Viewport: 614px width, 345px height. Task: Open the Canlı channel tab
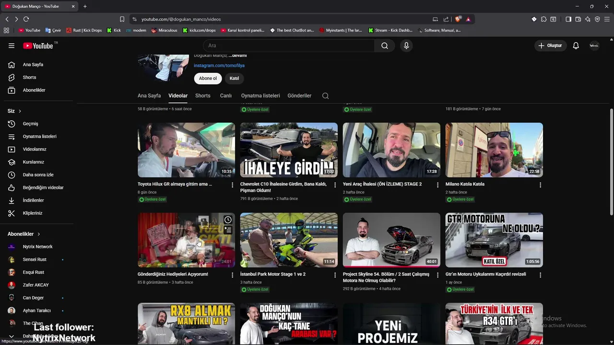pyautogui.click(x=226, y=96)
